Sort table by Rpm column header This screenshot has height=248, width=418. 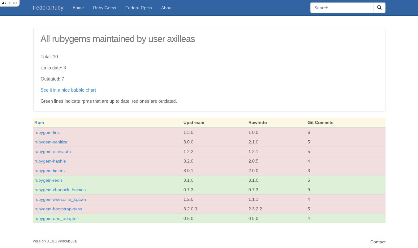click(39, 122)
